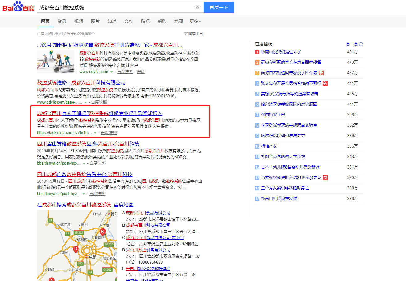The width and height of the screenshot is (406, 281).
Task: Click the Baidu logo
Action: pos(18,7)
